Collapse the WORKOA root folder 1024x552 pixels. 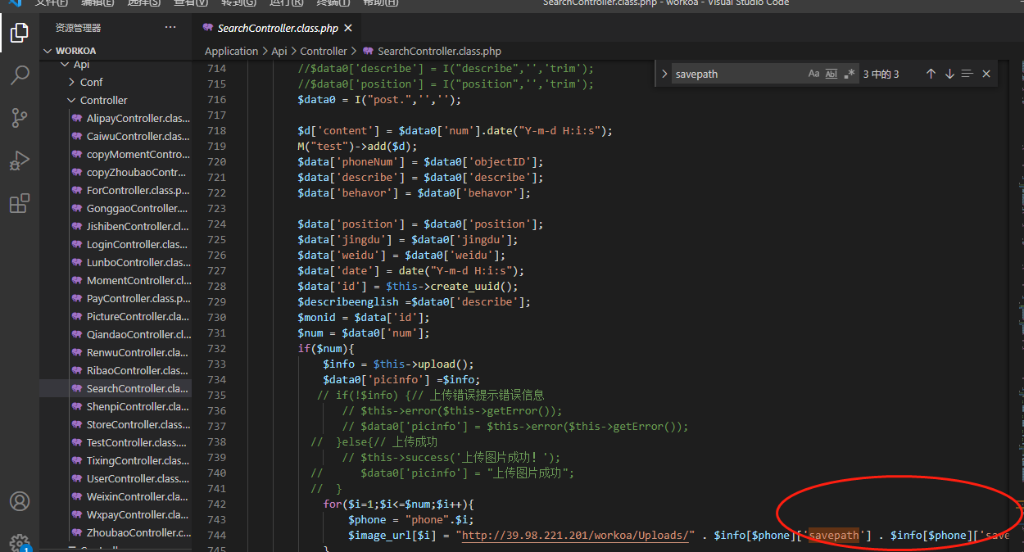coord(75,51)
